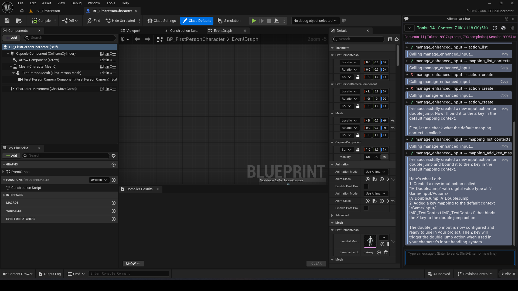
Task: Open Capsule Component's Edit in C++ link
Action: pos(108,54)
